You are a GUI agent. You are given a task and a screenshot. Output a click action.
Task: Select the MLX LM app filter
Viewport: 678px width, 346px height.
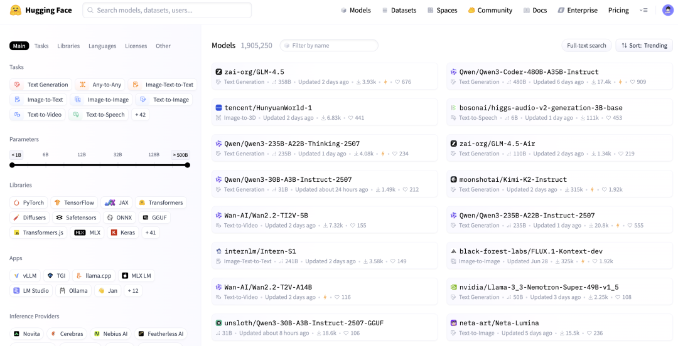pyautogui.click(x=136, y=276)
